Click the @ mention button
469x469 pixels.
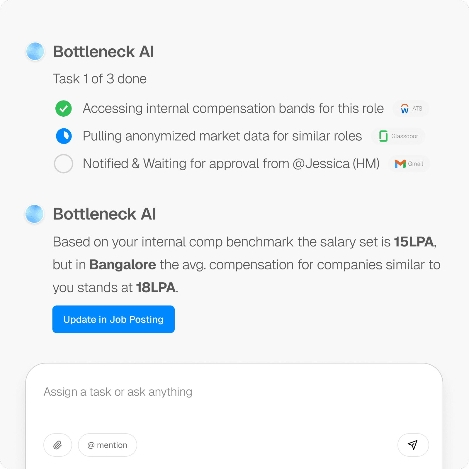click(x=107, y=445)
